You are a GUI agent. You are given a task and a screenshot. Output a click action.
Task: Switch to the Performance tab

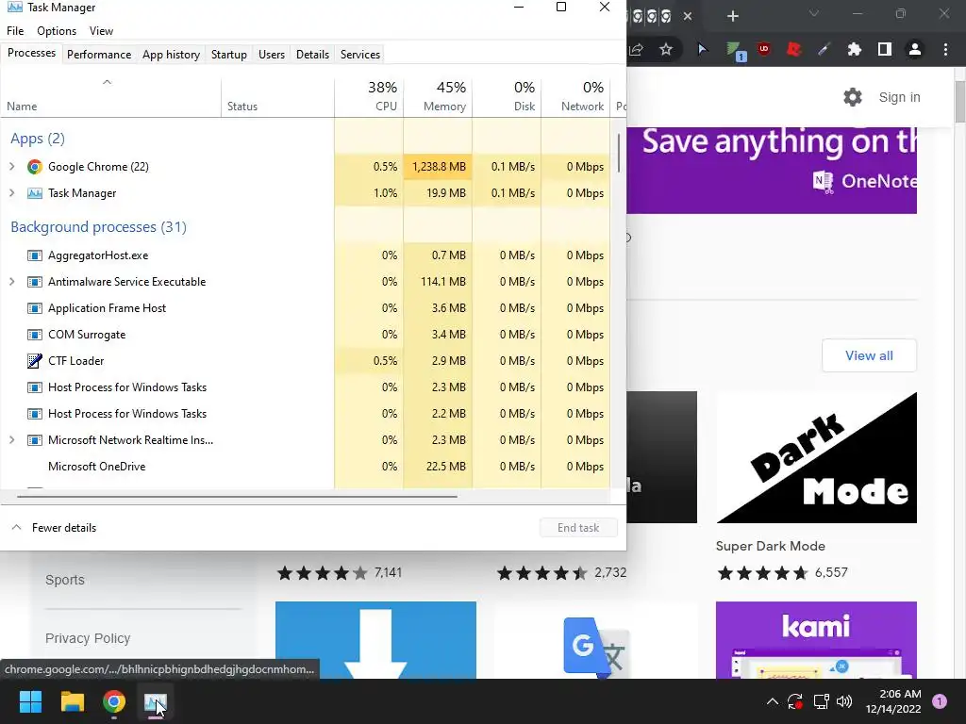[x=99, y=54]
